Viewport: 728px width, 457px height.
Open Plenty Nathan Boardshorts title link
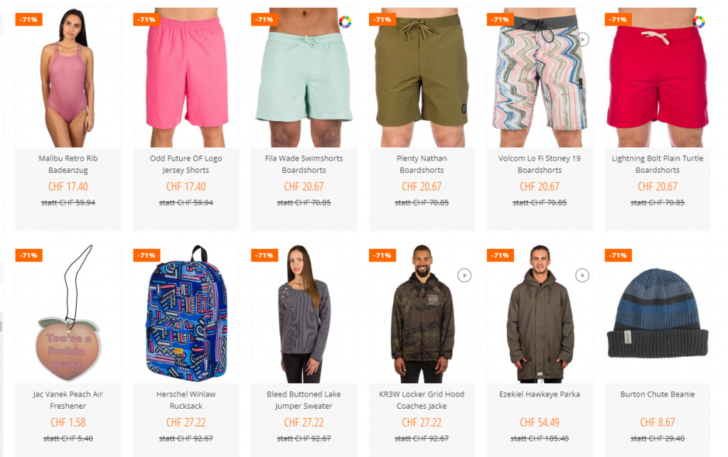[422, 164]
